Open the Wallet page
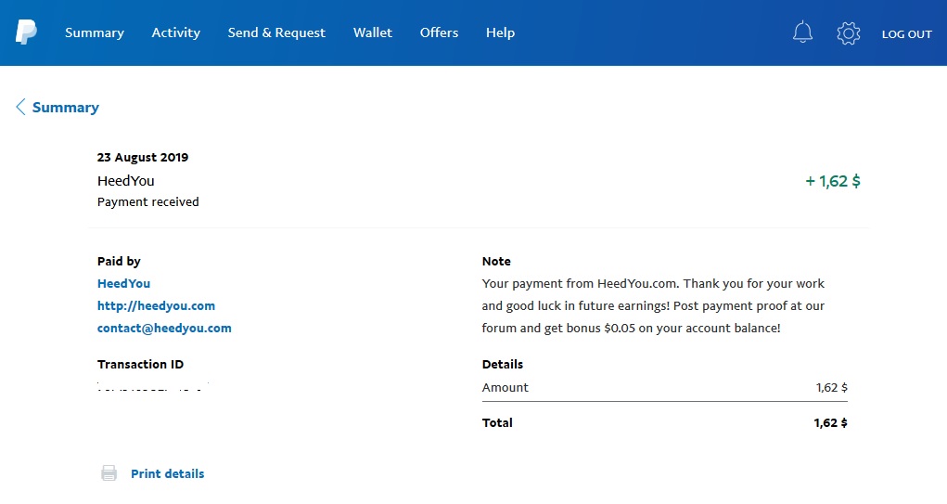This screenshot has width=947, height=504. coord(373,32)
